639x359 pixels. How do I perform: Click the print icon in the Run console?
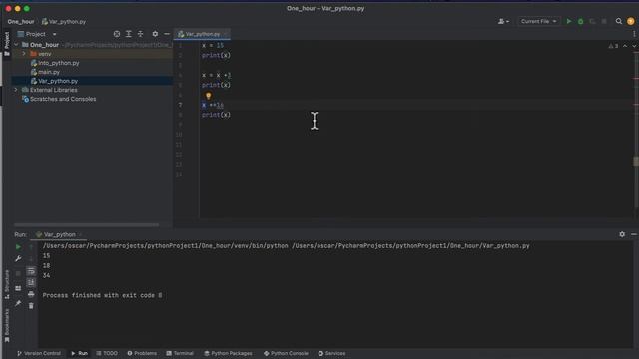click(x=31, y=294)
